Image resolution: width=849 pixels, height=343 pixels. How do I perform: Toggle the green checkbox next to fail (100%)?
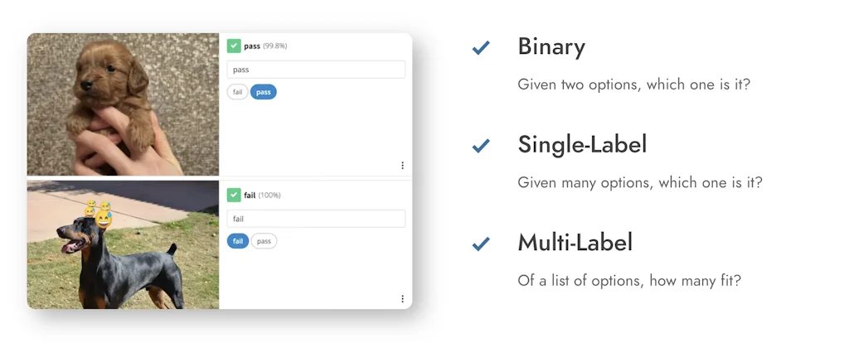(234, 195)
